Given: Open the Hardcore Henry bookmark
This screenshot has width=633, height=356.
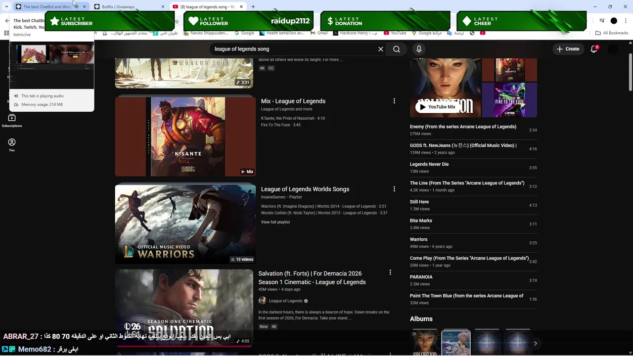Looking at the screenshot, I should click(355, 33).
